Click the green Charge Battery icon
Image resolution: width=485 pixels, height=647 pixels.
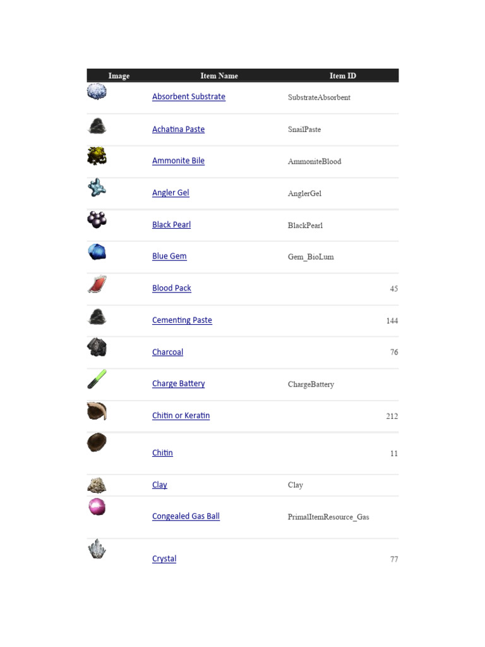coord(97,379)
